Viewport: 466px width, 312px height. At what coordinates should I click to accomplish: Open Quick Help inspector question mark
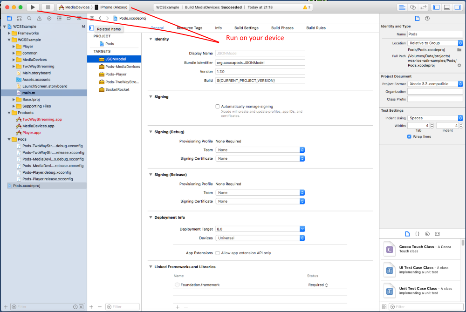(x=427, y=18)
